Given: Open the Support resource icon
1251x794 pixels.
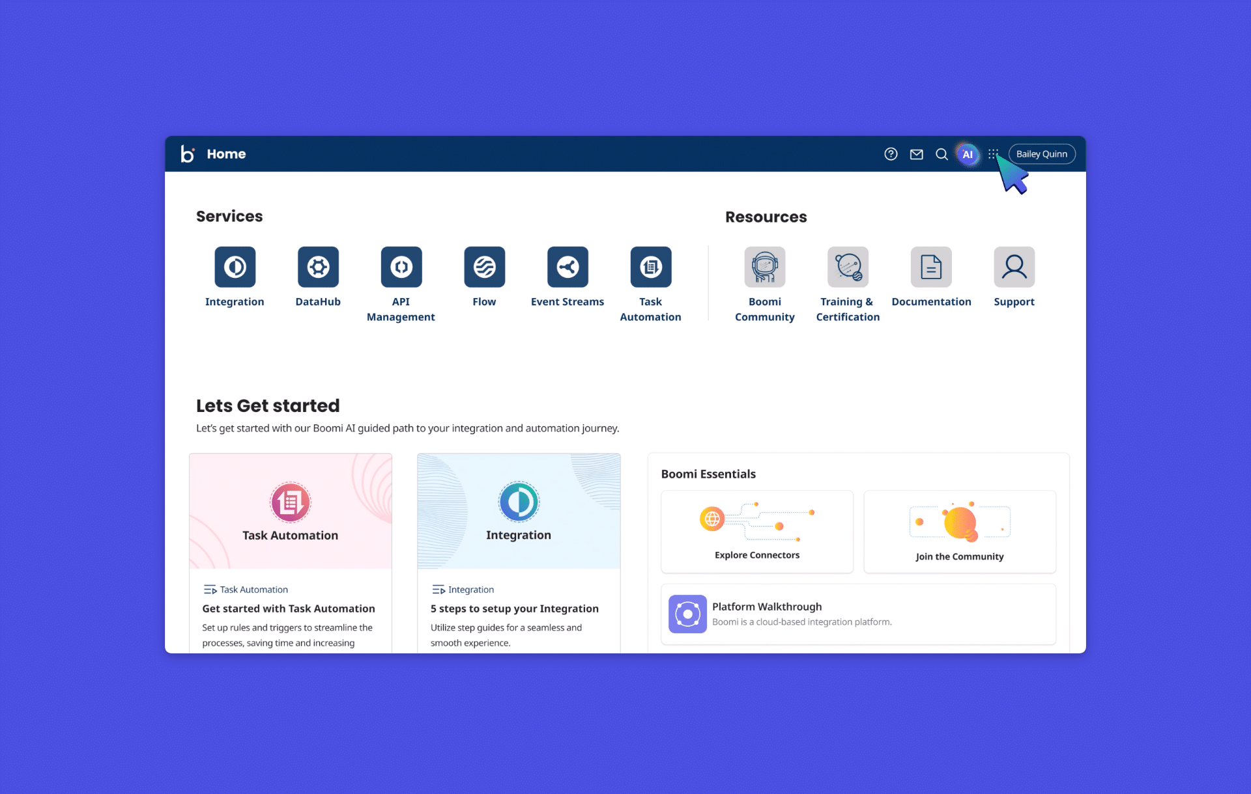Looking at the screenshot, I should point(1014,267).
